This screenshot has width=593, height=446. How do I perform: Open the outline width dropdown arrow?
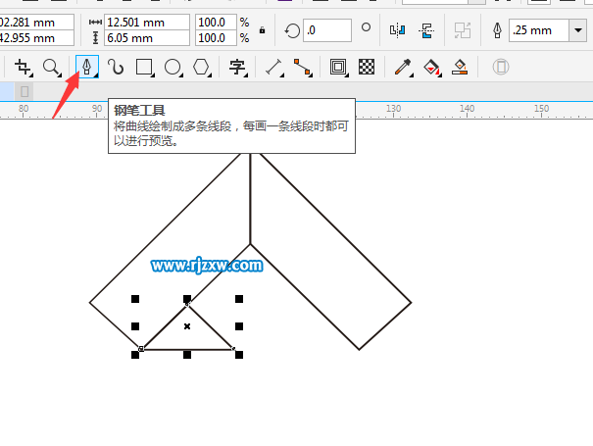(572, 30)
